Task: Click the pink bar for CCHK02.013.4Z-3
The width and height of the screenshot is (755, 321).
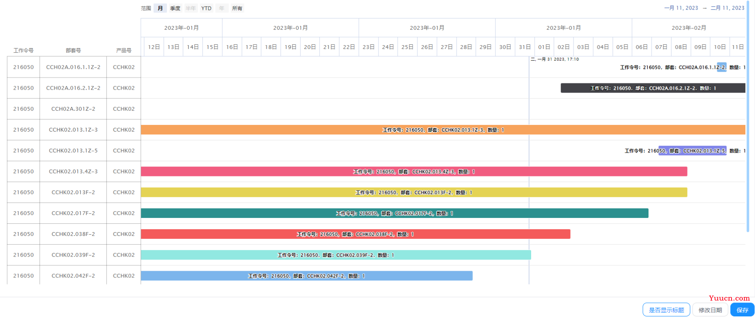Action: point(414,171)
